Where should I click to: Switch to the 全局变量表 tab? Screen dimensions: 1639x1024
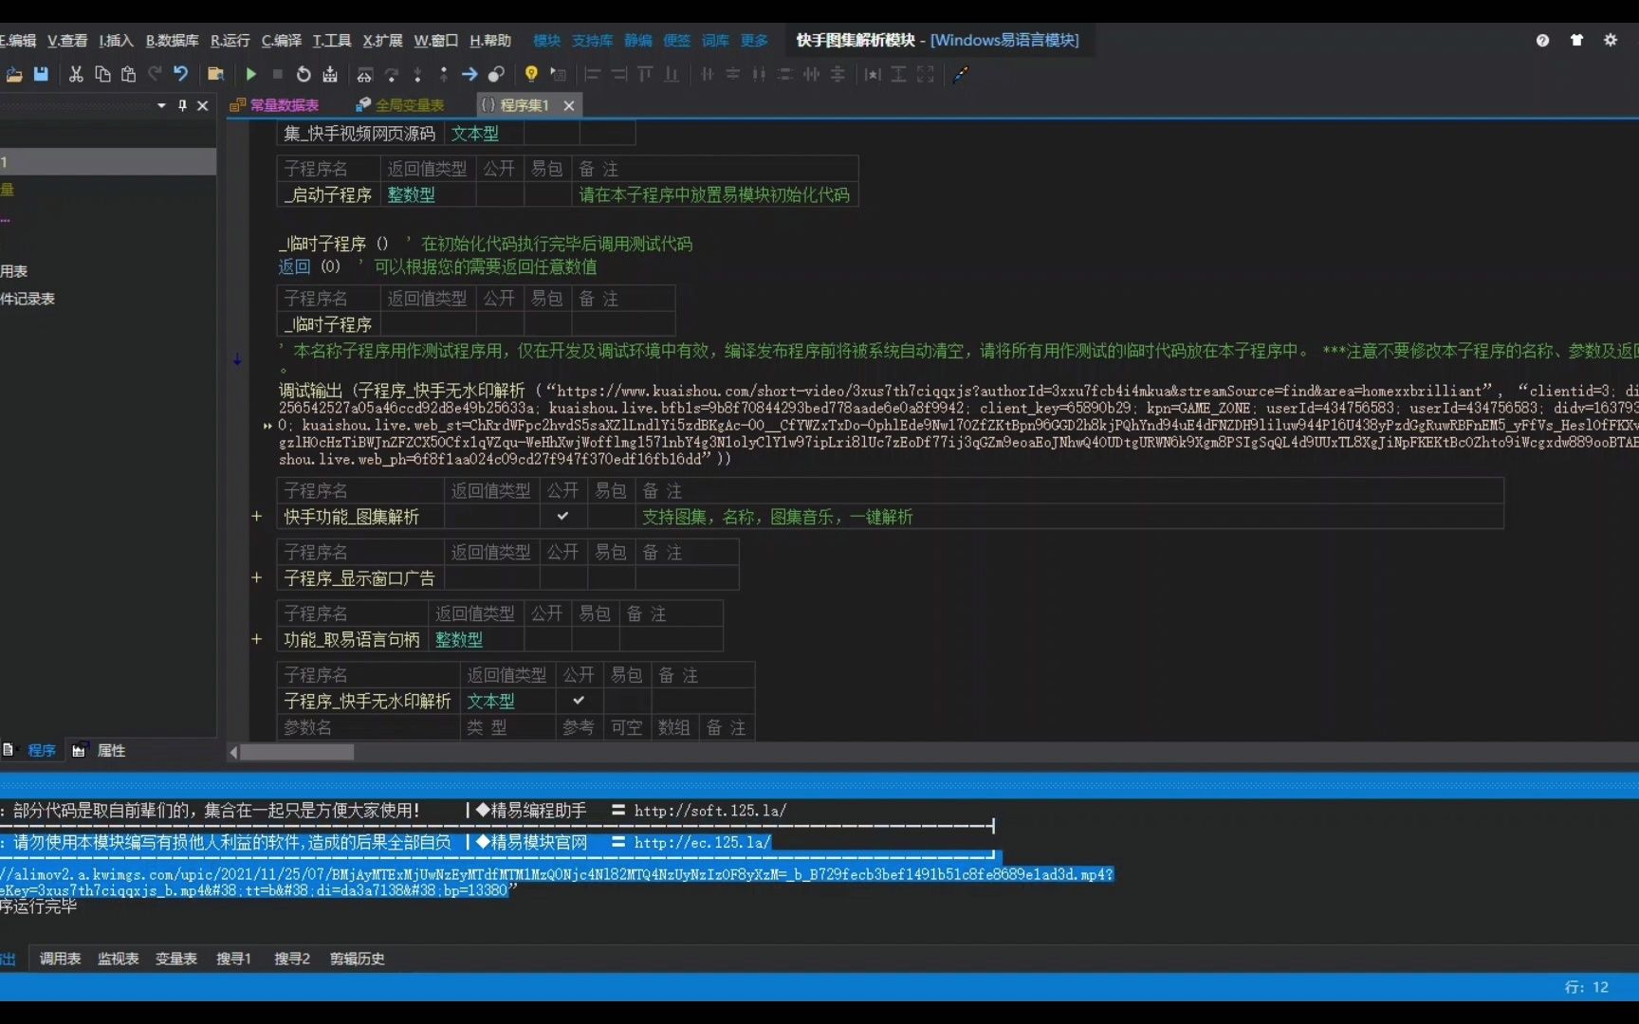tap(400, 105)
